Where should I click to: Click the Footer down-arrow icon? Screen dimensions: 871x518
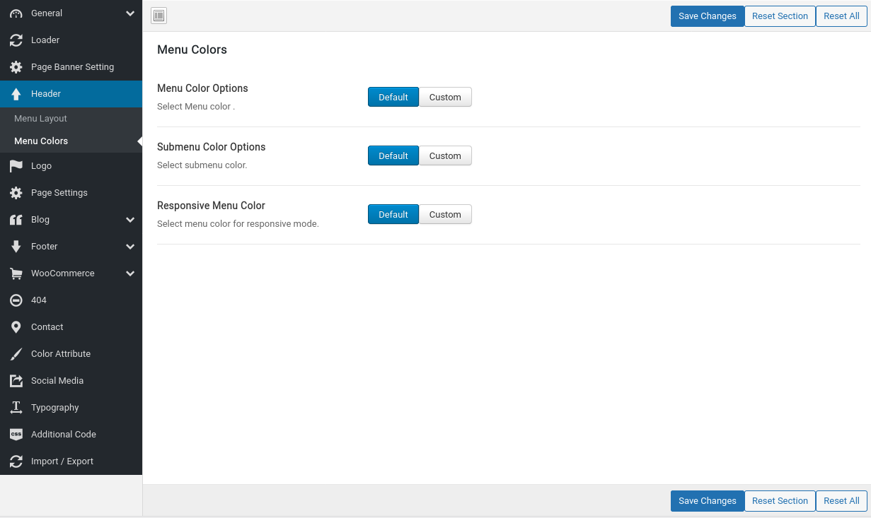16,247
